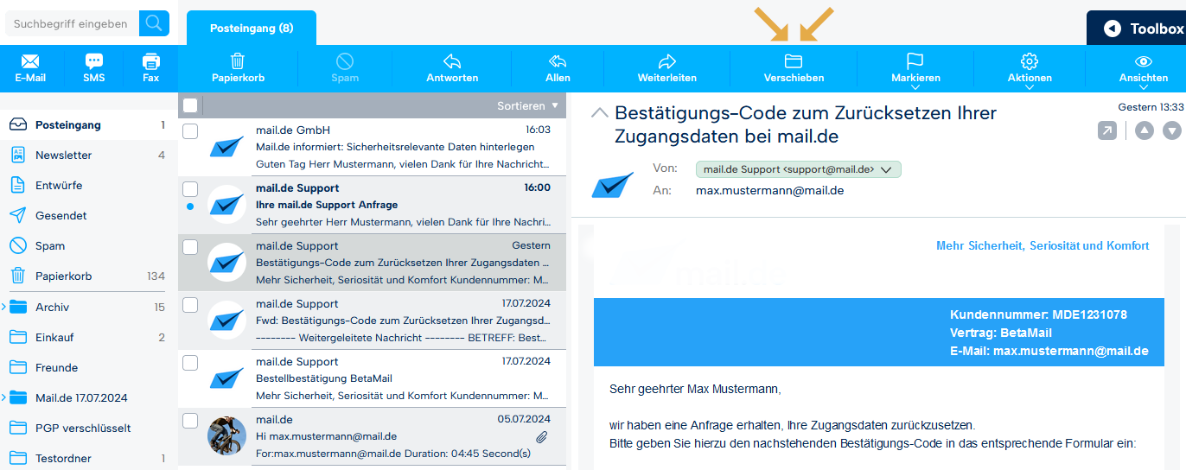Open the Sortieren dropdown

pyautogui.click(x=527, y=105)
